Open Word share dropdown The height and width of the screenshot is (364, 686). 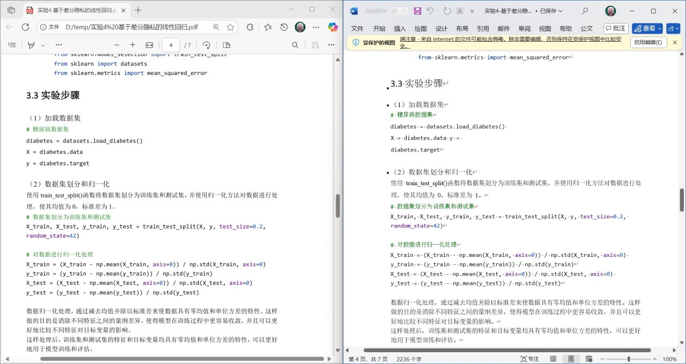tap(672, 28)
